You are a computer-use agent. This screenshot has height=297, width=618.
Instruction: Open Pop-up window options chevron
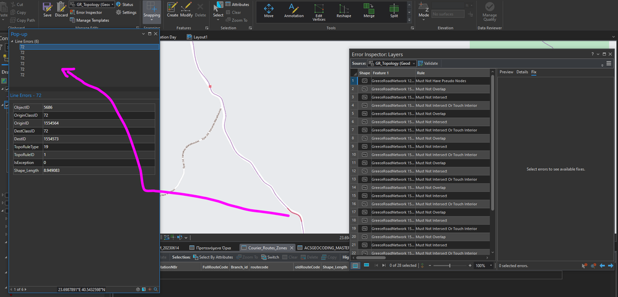point(143,34)
